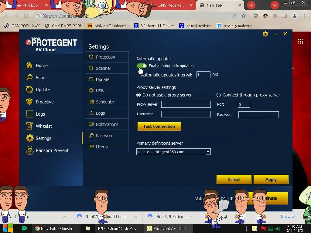
Task: Open Windows Start button
Action: pyautogui.click(x=8, y=228)
